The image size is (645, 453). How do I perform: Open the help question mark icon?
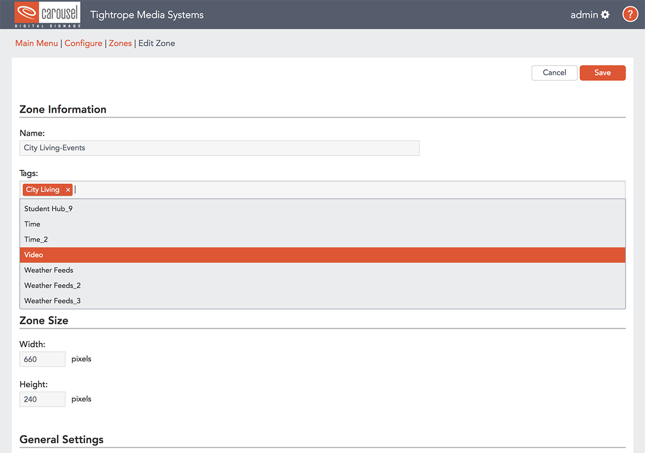point(630,15)
